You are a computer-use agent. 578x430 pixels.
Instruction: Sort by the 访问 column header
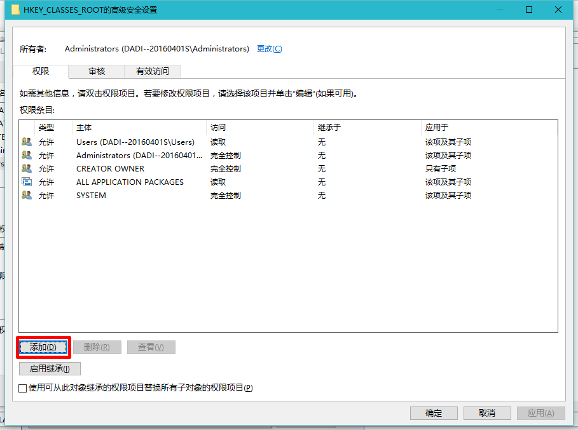259,128
